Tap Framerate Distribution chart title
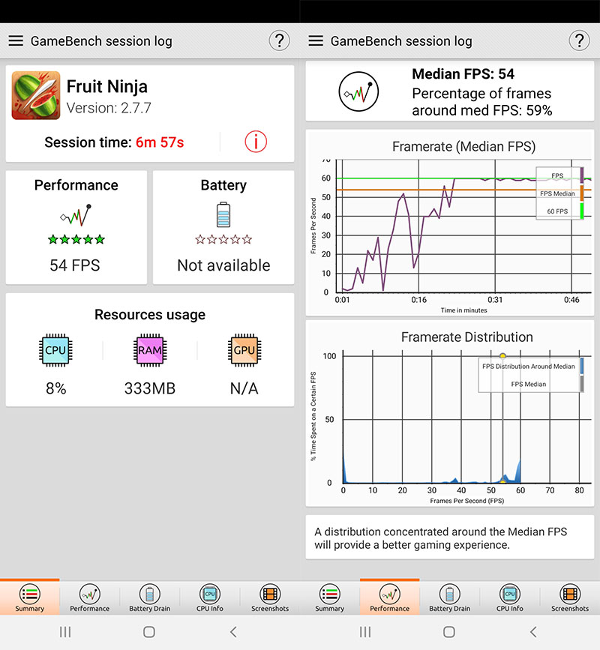The width and height of the screenshot is (600, 650). tap(467, 337)
